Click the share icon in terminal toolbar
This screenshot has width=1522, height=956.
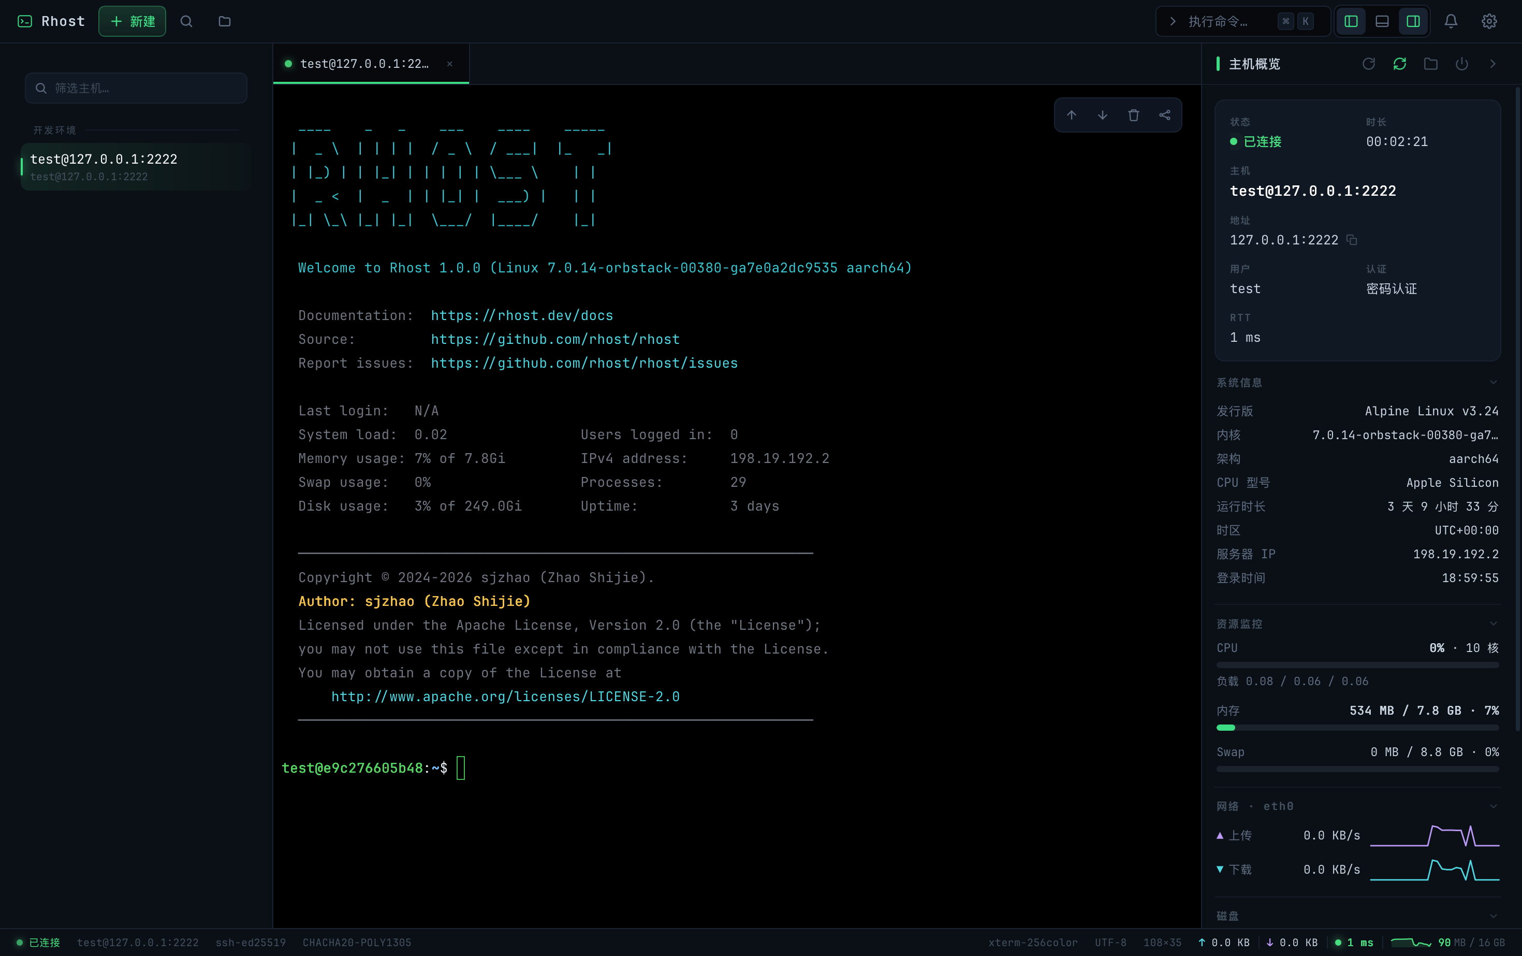click(x=1164, y=115)
